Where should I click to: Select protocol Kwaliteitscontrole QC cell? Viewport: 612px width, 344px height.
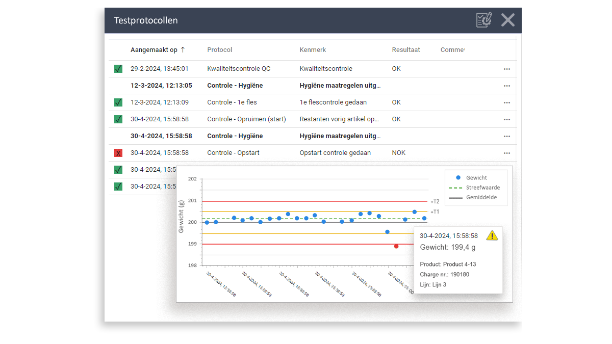click(239, 69)
